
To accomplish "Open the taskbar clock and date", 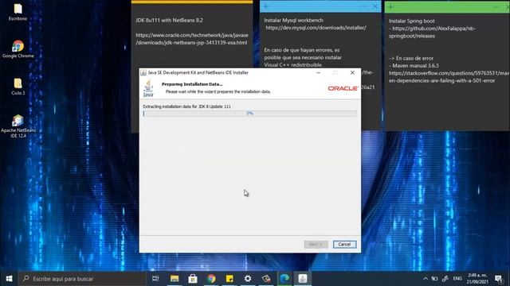I will [x=477, y=279].
